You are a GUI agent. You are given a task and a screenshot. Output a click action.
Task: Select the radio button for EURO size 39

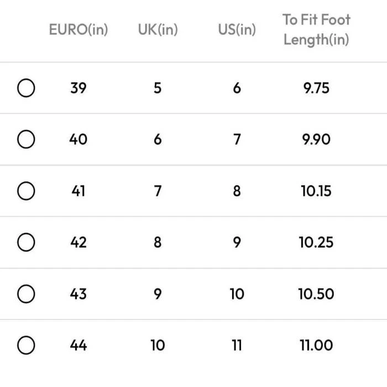[26, 88]
